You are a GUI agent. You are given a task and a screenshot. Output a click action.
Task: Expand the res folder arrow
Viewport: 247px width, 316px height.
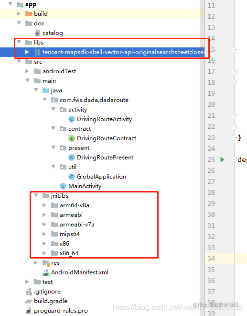coord(36,262)
